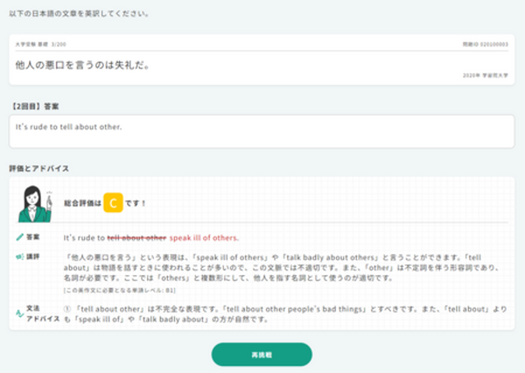Click the megaphone icon beside 講評

21,257
